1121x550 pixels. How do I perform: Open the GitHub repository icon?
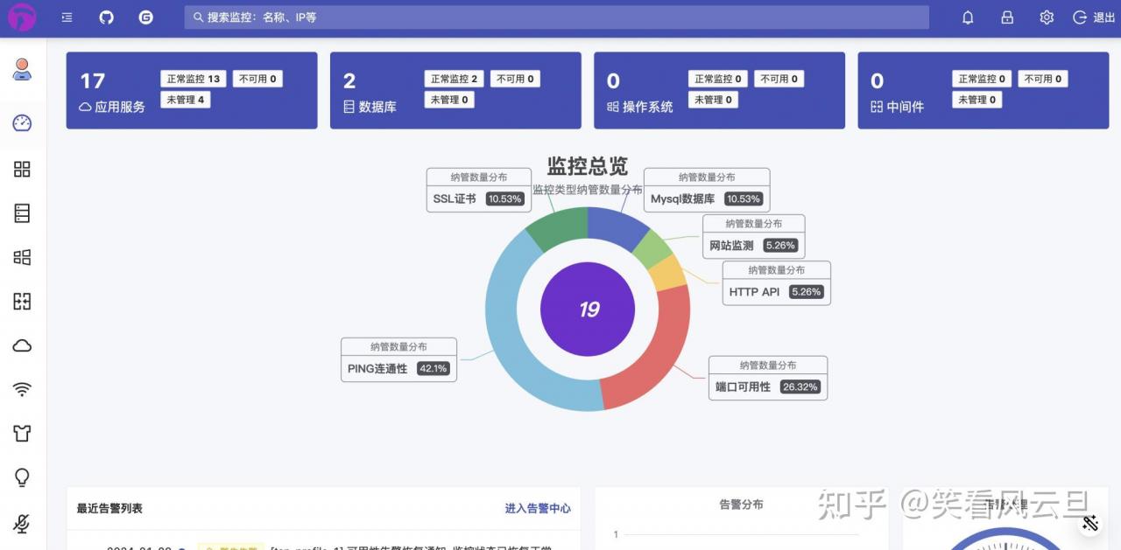click(x=106, y=17)
